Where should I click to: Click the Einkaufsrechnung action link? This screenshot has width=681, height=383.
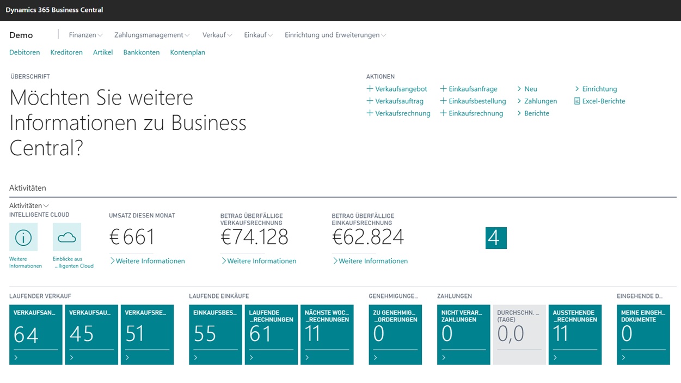tap(476, 113)
